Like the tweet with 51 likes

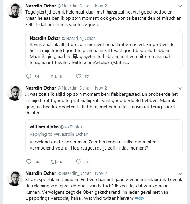tap(79, 162)
